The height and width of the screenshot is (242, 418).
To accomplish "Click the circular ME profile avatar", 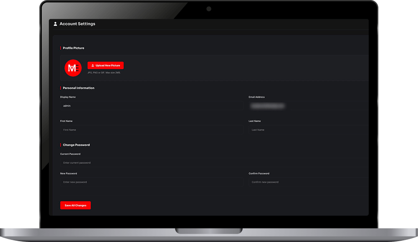I will (x=73, y=68).
